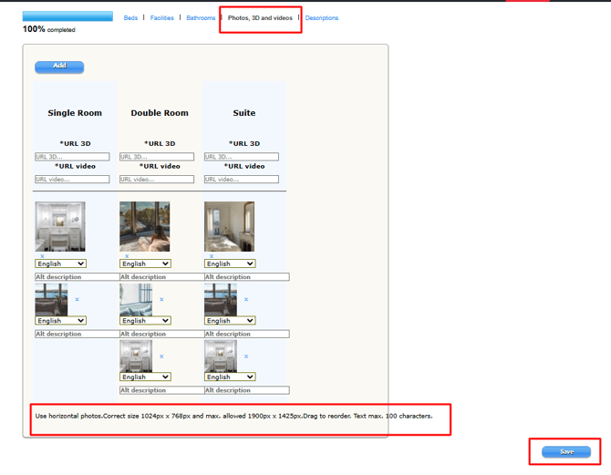Remove Double Room third photo x icon
611x475 pixels.
(161, 356)
